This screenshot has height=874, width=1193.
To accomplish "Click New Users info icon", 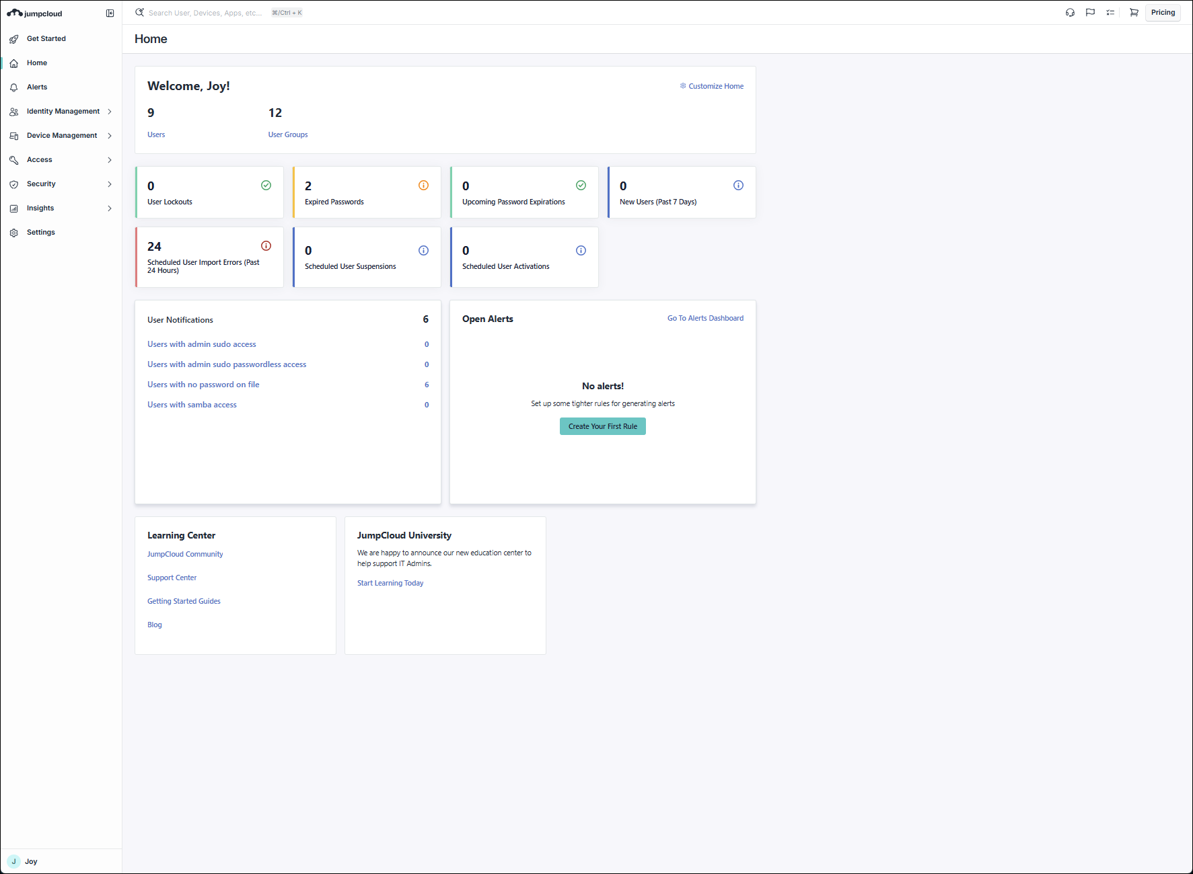I will pyautogui.click(x=738, y=186).
